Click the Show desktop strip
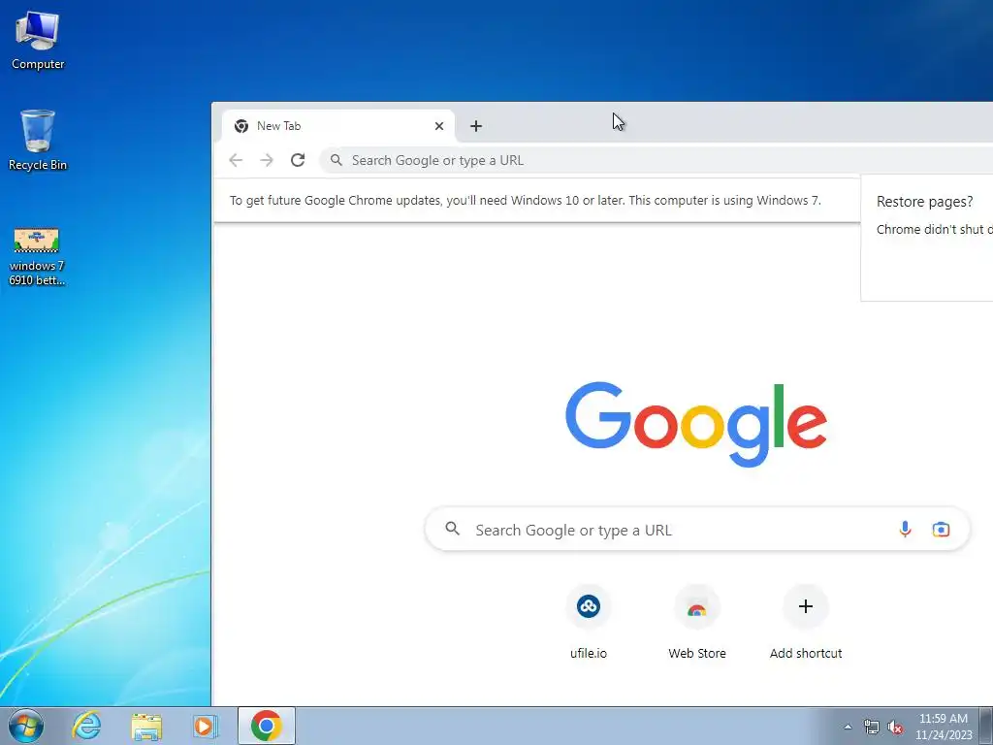The image size is (993, 745). [x=985, y=726]
